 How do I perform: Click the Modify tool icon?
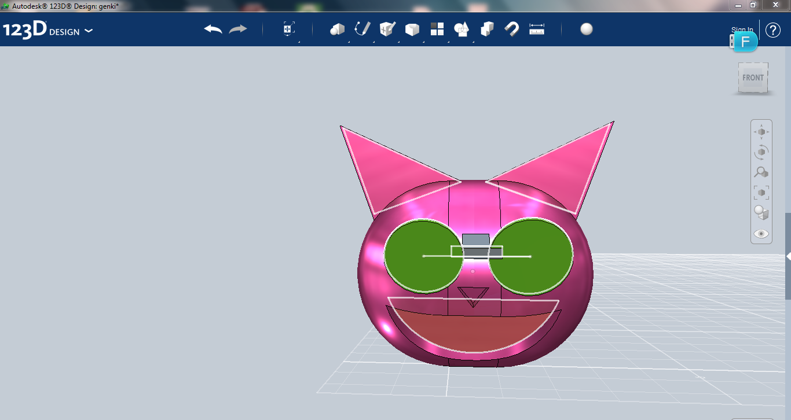[412, 29]
